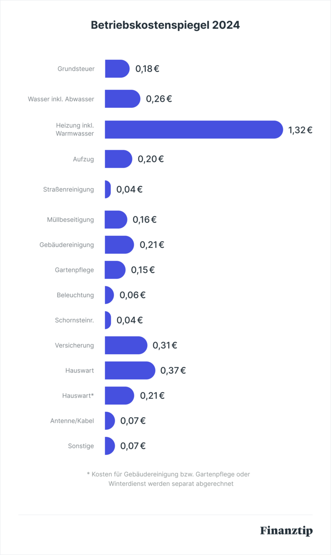331x555 pixels.
Task: Click the Wasser inkl. Abwasser label
Action: [61, 99]
